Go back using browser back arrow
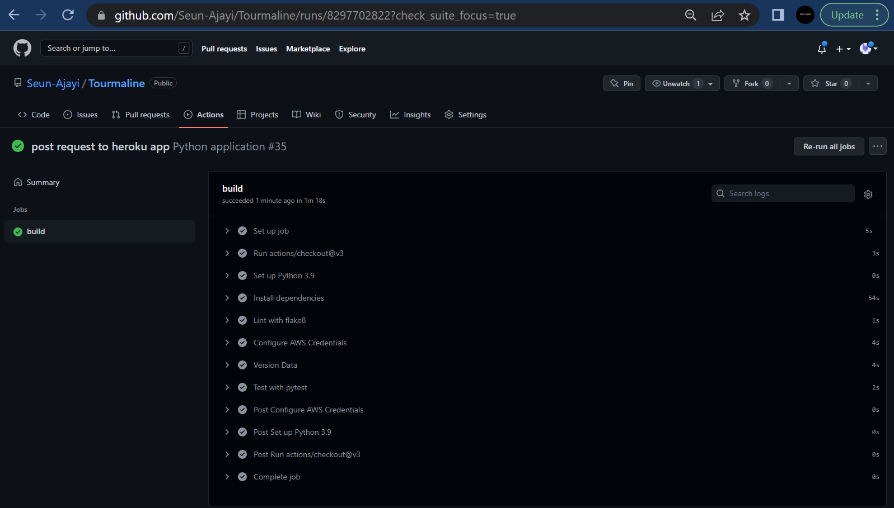 click(14, 15)
